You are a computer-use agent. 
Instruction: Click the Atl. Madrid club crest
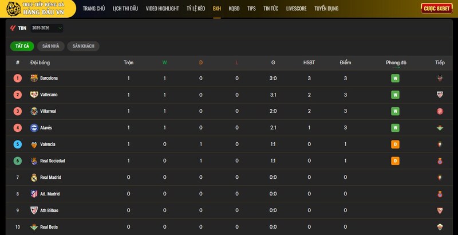pyautogui.click(x=34, y=194)
